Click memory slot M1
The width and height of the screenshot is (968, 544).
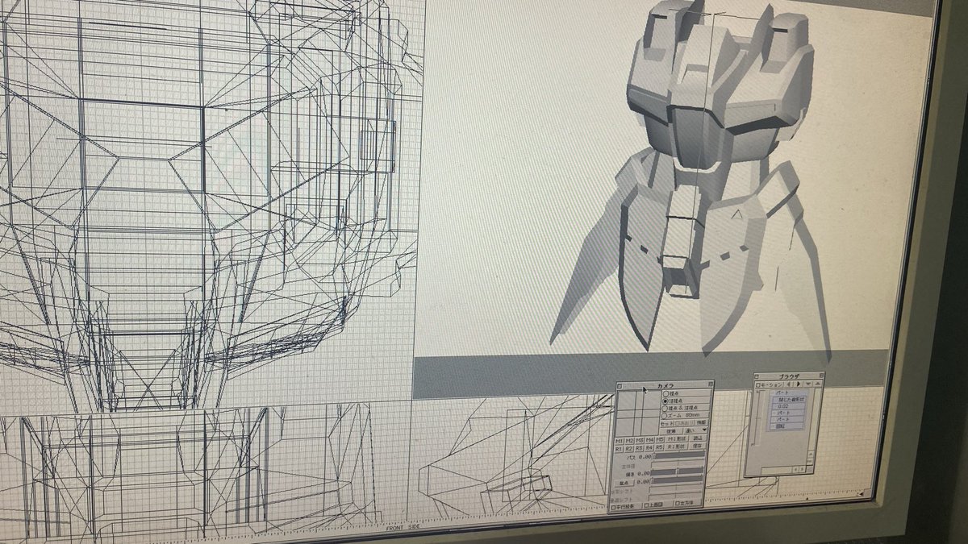click(619, 440)
